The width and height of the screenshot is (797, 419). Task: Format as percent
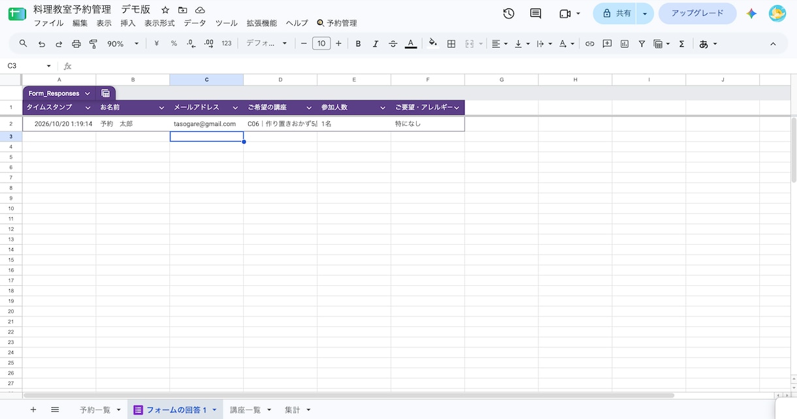174,44
